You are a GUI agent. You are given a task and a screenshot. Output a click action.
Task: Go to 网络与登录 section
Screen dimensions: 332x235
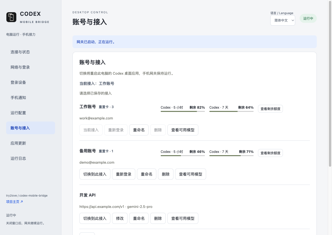[x=30, y=67]
